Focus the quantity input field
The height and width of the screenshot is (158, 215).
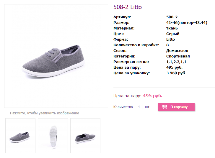[x=139, y=107]
